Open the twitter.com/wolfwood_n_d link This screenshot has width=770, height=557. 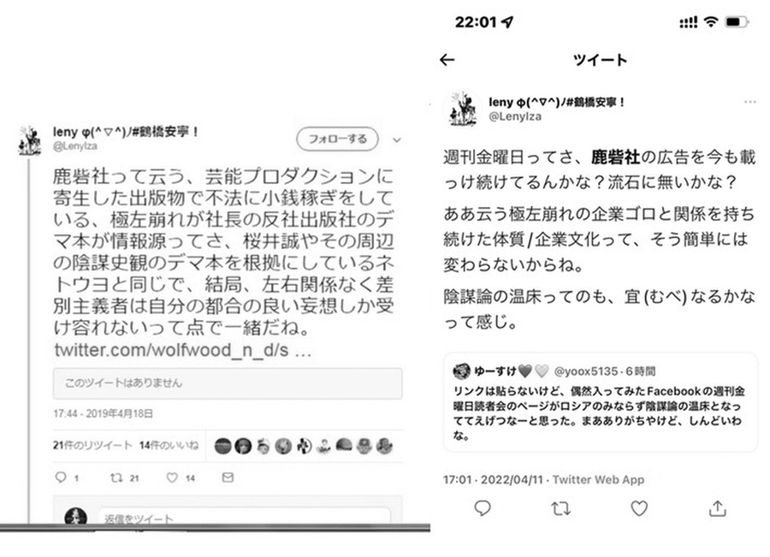[x=183, y=350]
